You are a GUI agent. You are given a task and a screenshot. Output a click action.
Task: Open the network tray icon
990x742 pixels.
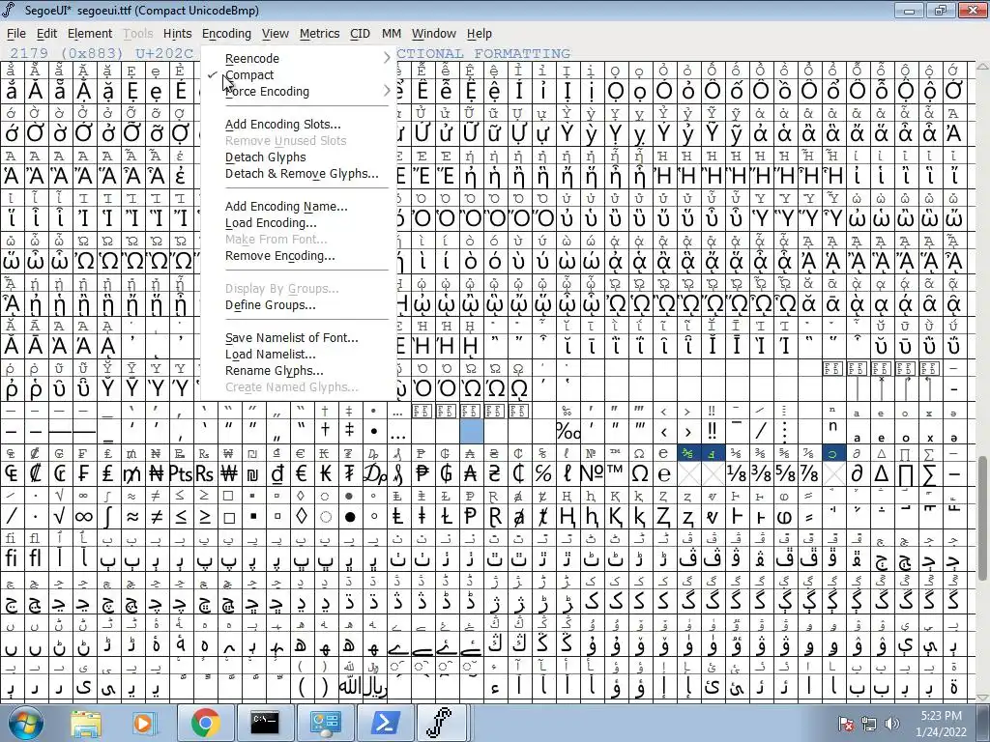click(x=869, y=724)
